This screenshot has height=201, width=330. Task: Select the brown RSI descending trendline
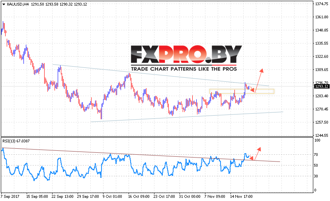click(141, 155)
